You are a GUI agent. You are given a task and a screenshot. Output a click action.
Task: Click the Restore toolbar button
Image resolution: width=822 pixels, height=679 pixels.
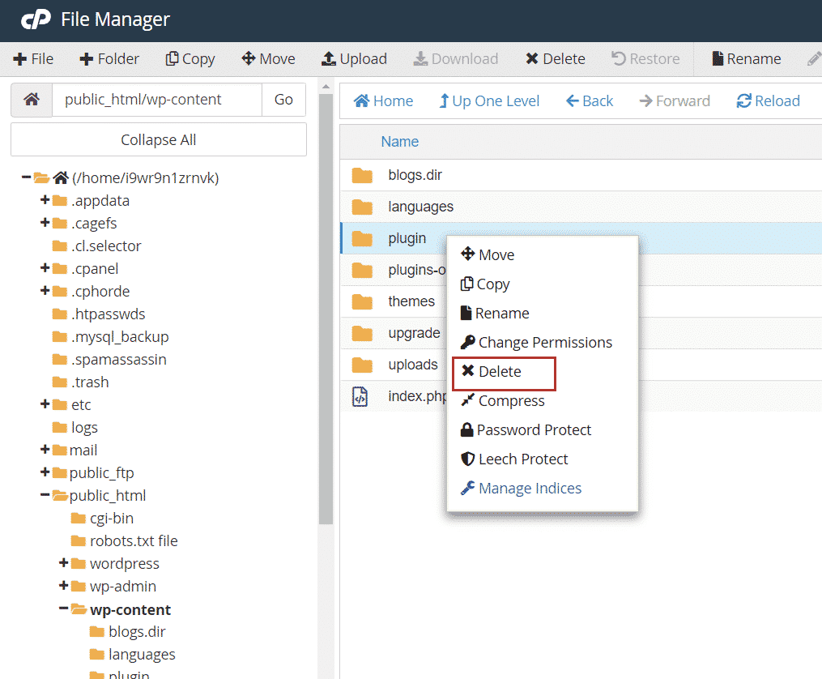point(646,58)
